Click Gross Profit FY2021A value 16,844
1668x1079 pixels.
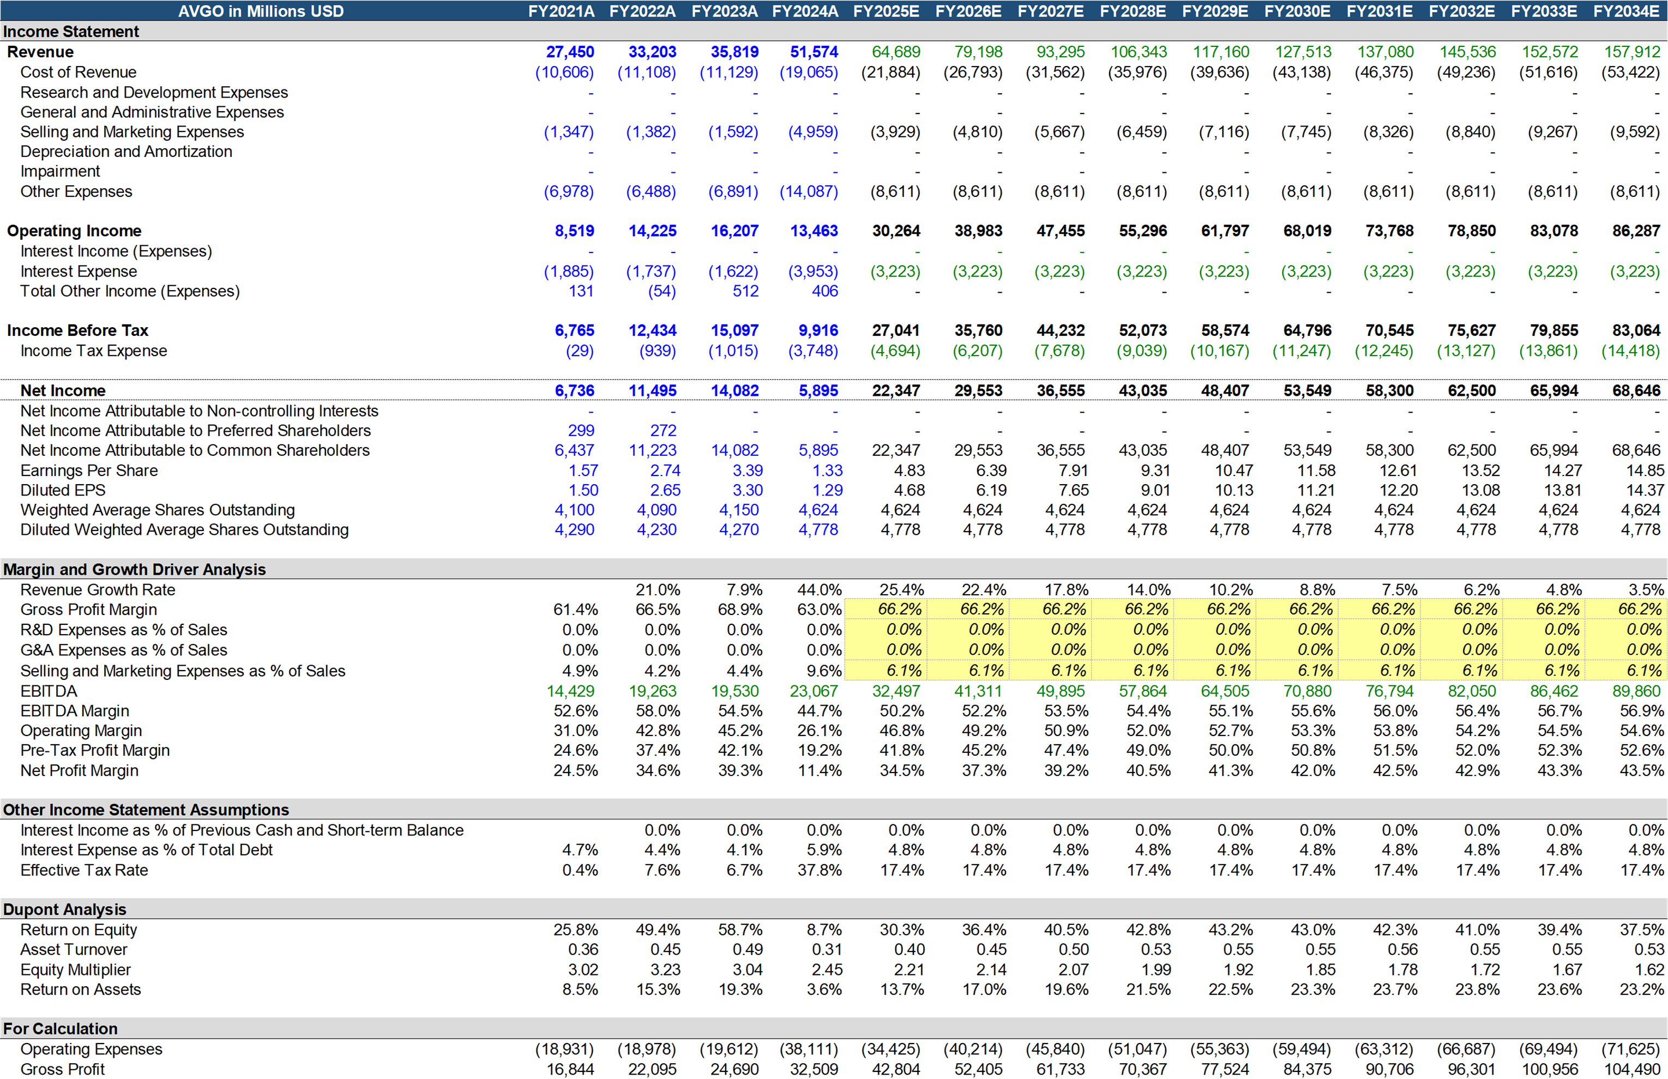[x=570, y=1069]
